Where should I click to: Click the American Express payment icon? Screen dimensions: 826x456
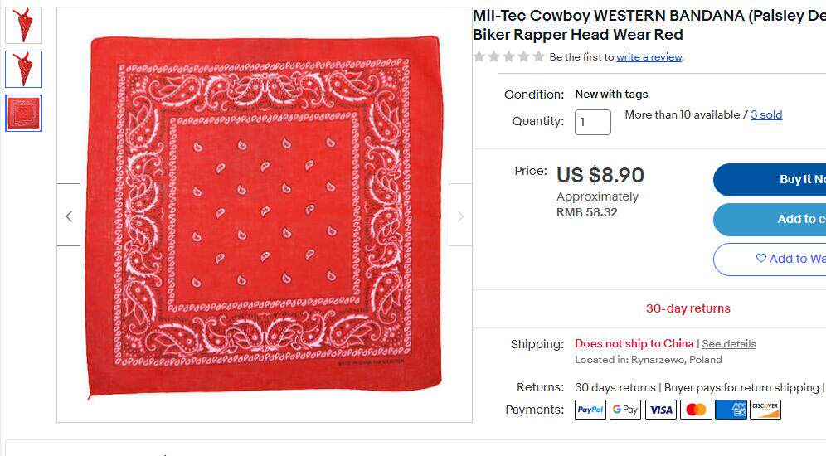point(731,409)
